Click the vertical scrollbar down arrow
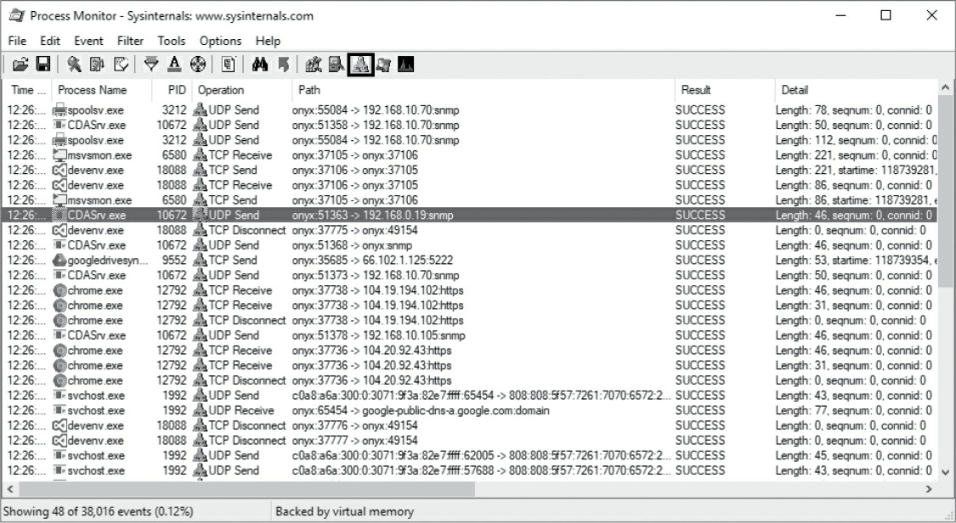 coord(946,472)
